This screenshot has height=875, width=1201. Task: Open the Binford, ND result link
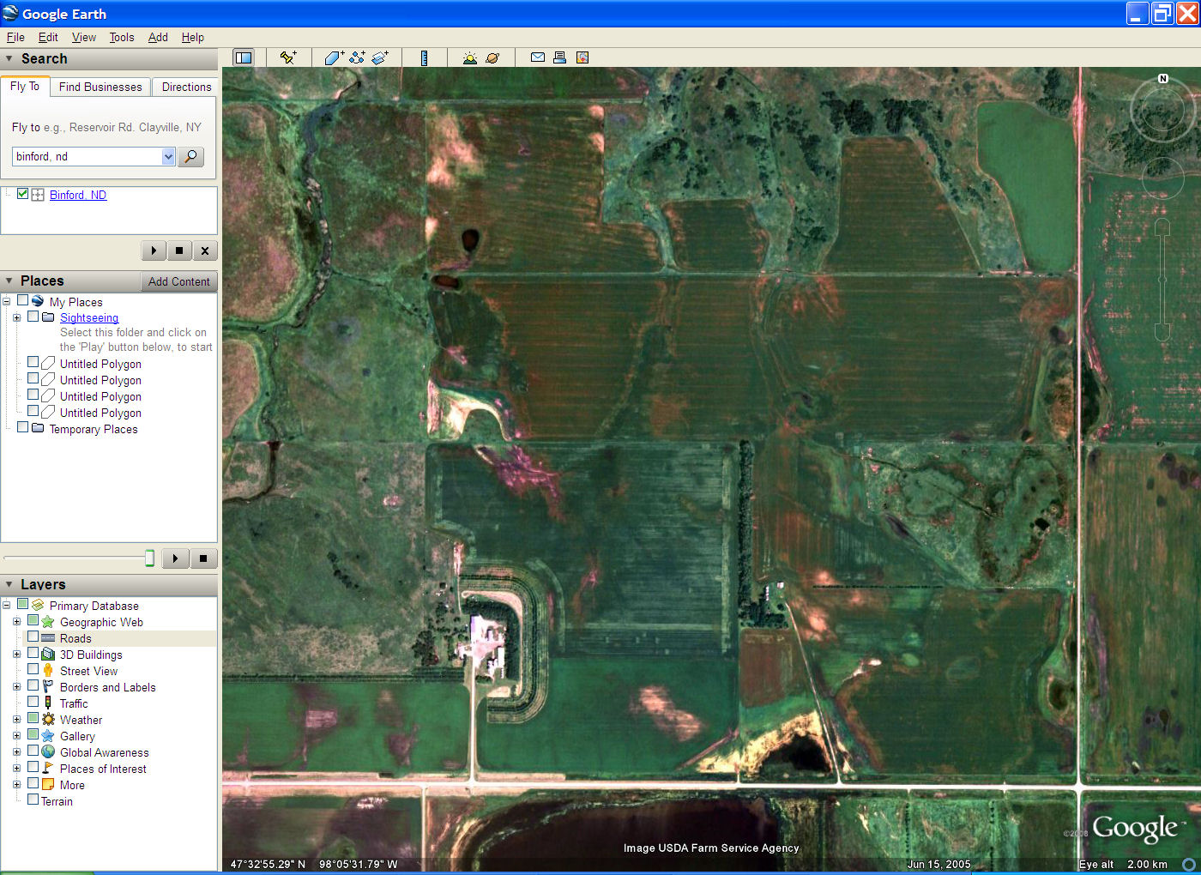tap(78, 195)
